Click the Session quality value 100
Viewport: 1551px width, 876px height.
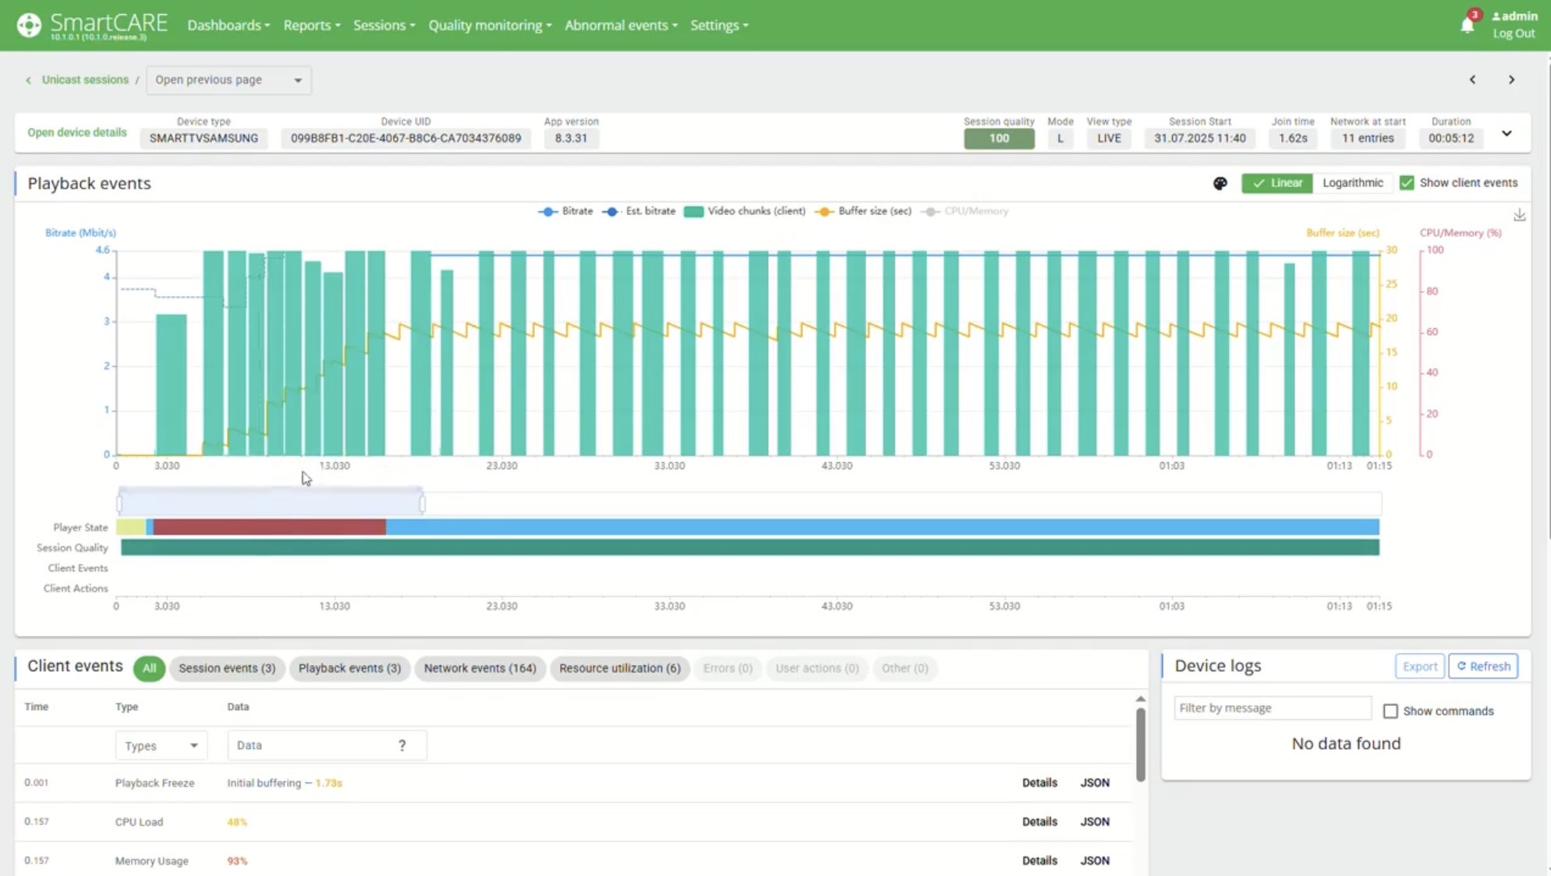999,138
